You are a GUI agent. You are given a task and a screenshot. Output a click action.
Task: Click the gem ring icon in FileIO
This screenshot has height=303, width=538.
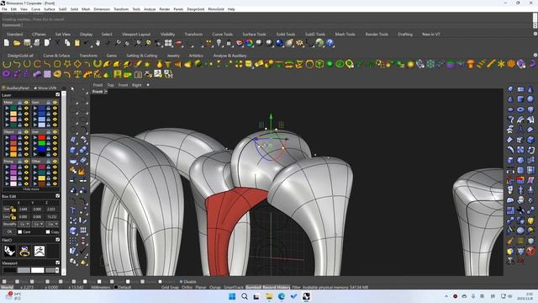pos(24,251)
